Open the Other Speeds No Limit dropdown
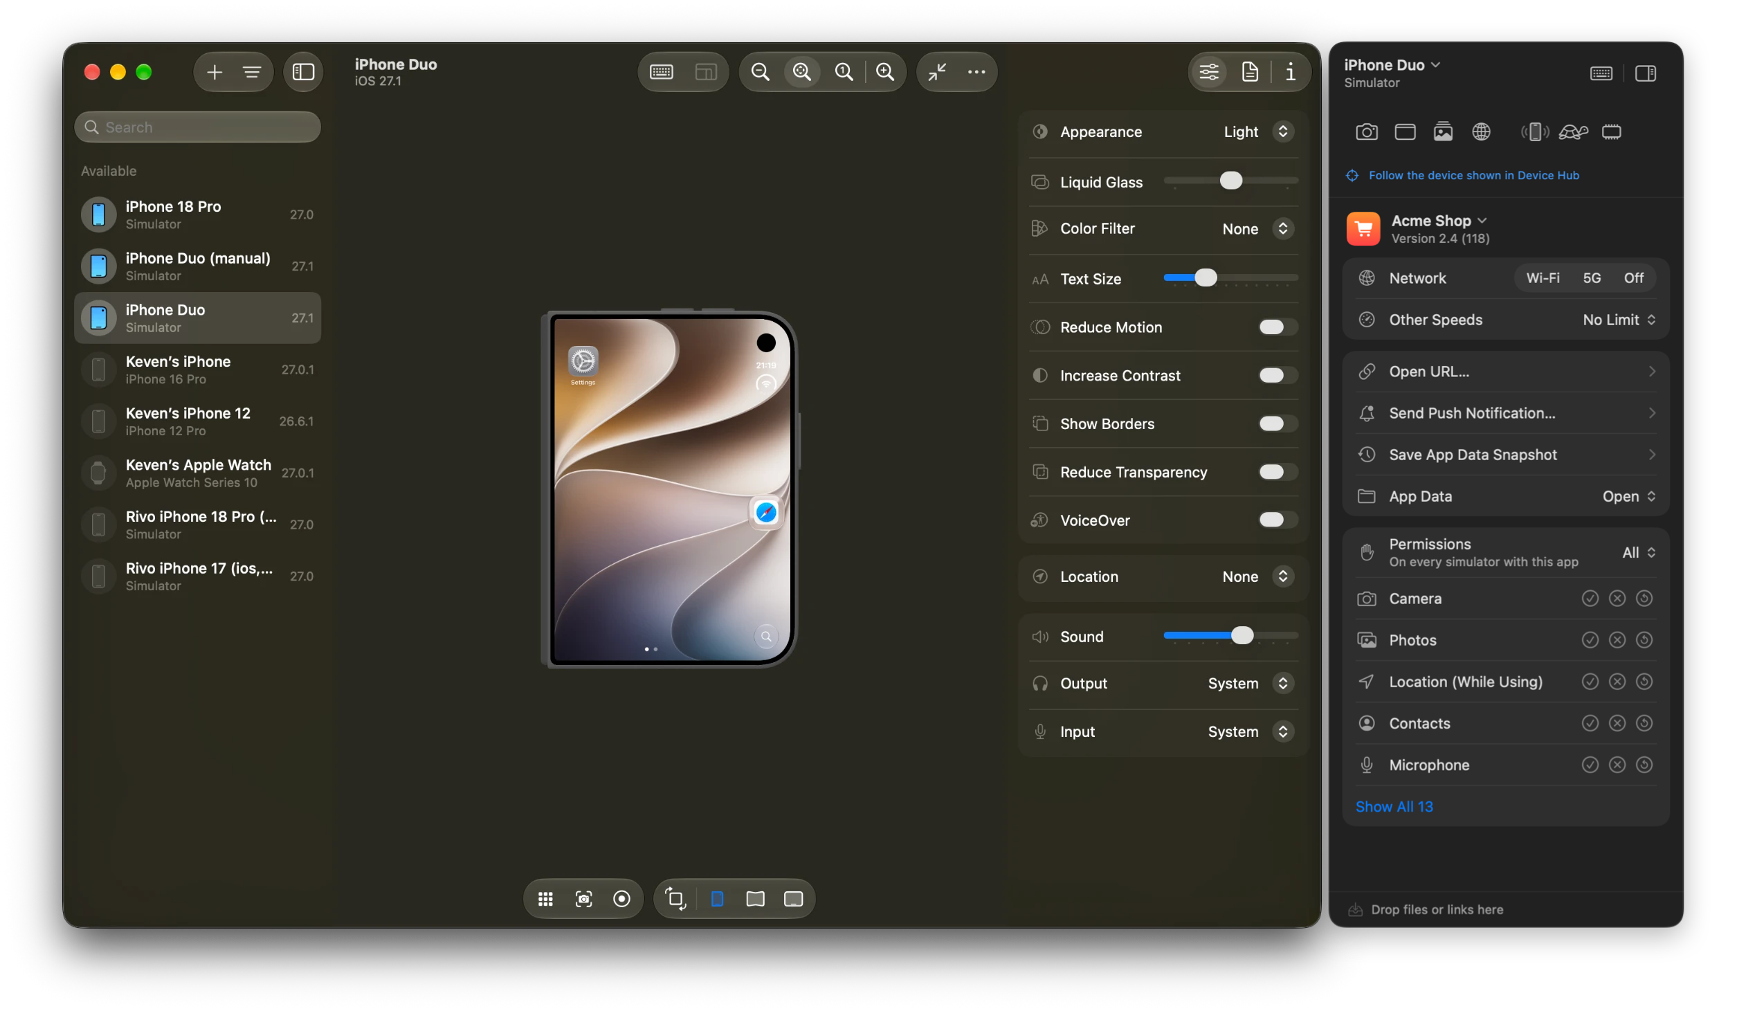Image resolution: width=1746 pixels, height=1011 pixels. [1619, 320]
